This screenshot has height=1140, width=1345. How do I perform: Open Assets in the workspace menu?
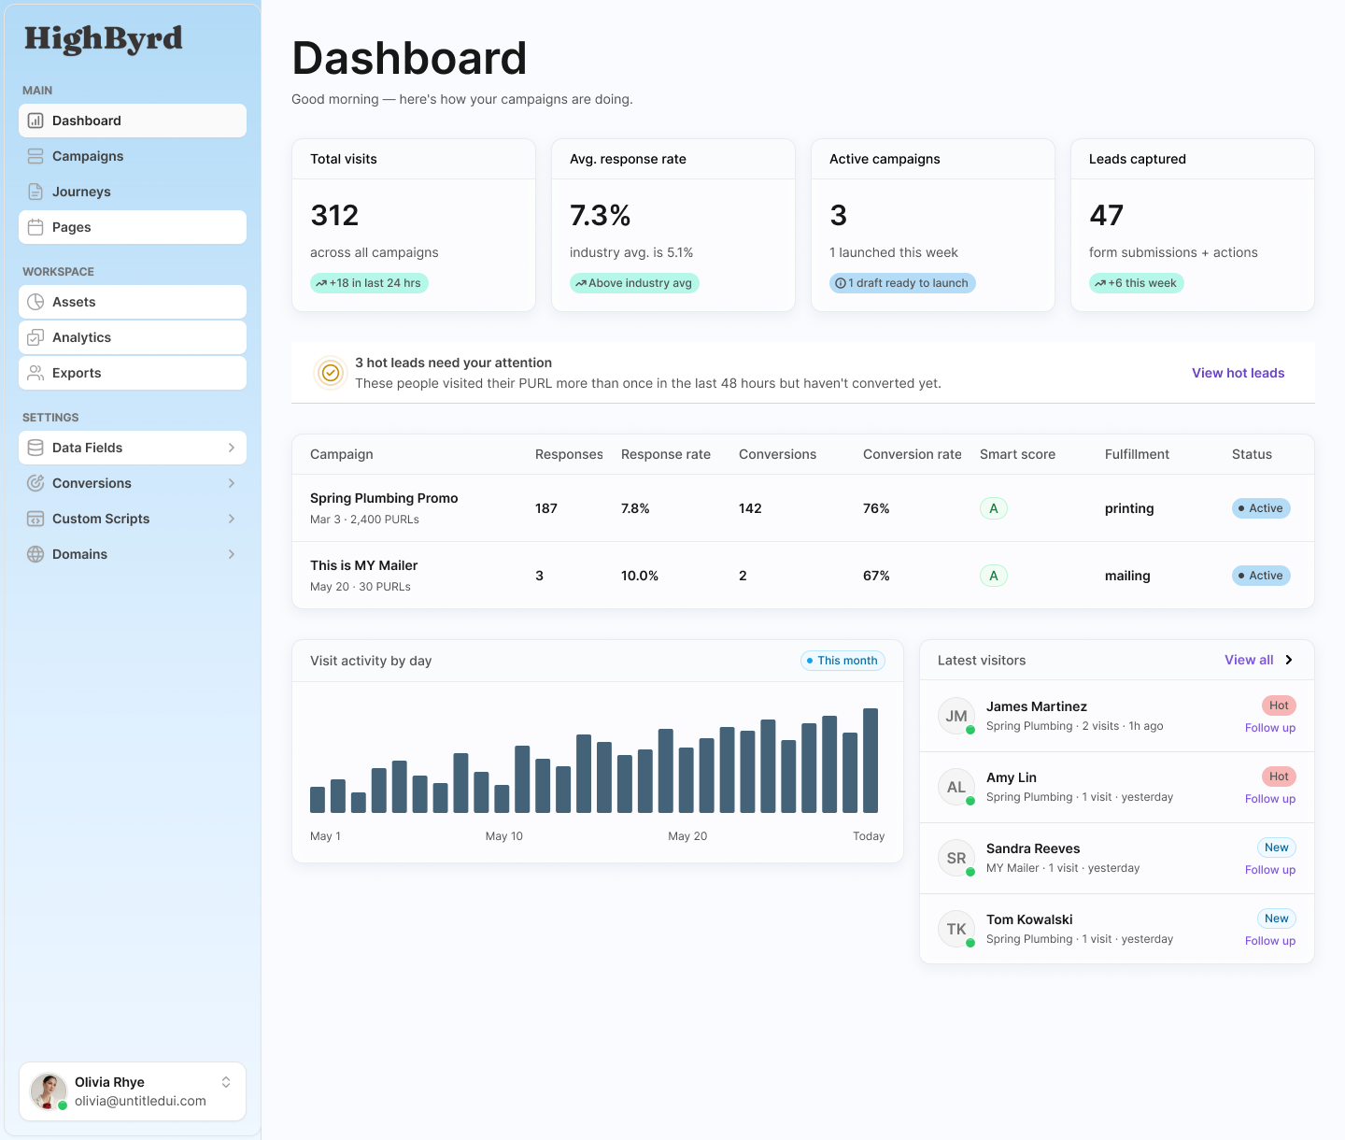(x=133, y=302)
